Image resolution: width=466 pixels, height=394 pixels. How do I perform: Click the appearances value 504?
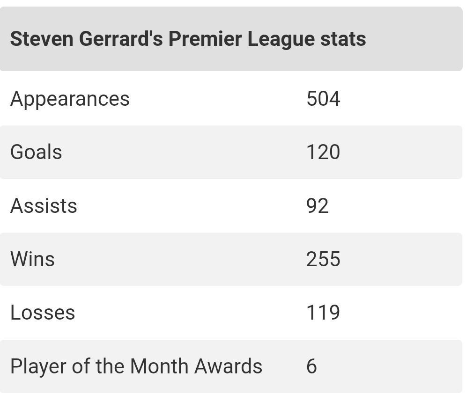323,99
